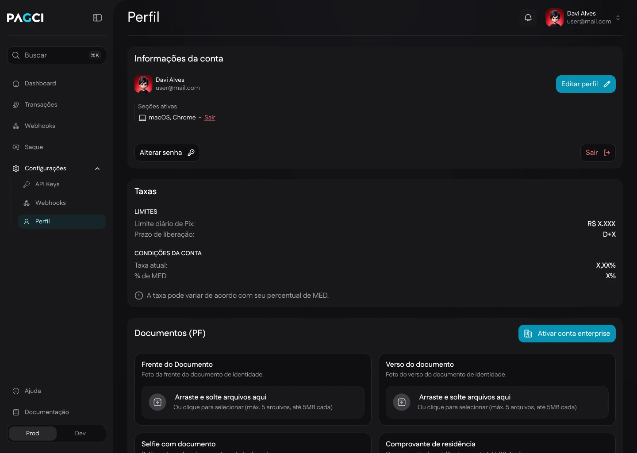This screenshot has width=637, height=453.
Task: Click the Comprovante de residência heading
Action: tap(430, 444)
